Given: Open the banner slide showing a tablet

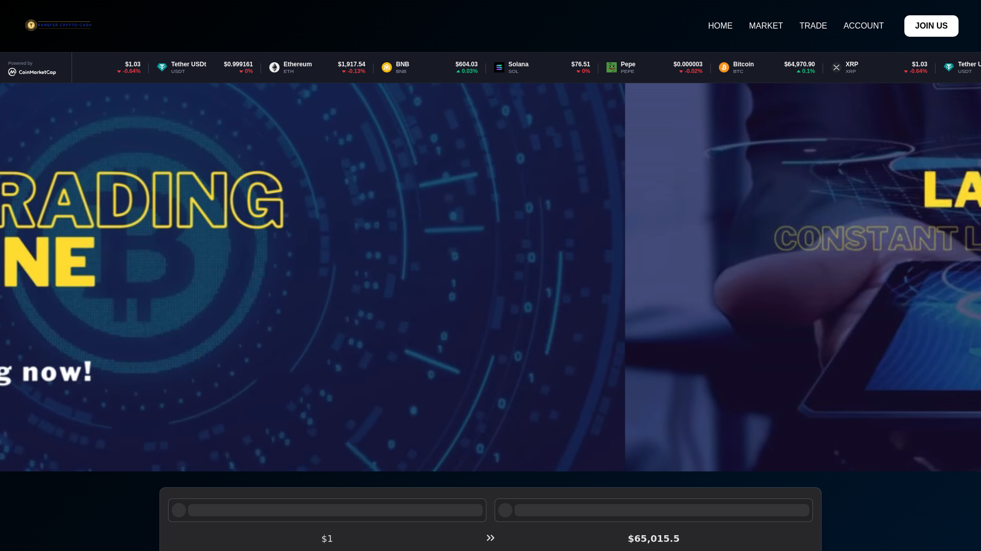Looking at the screenshot, I should (803, 277).
